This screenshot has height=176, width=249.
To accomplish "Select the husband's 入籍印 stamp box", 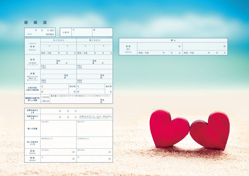I will coord(82,33).
